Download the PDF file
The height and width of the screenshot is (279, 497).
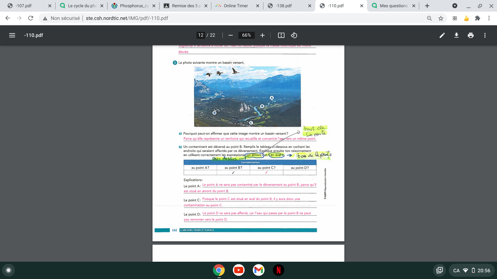(x=456, y=35)
